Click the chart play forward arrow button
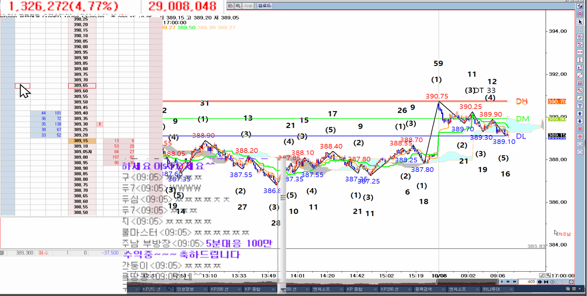Viewport: 587px width, 296px height. point(502,282)
